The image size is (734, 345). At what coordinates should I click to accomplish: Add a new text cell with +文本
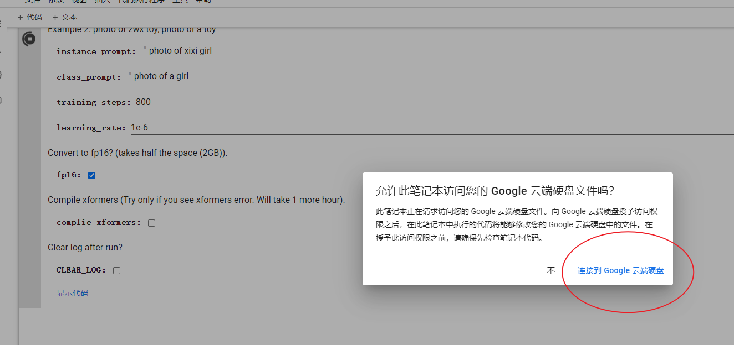64,17
